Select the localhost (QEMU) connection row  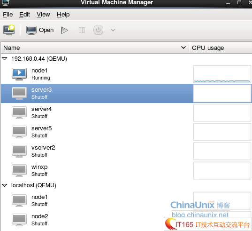(x=126, y=185)
